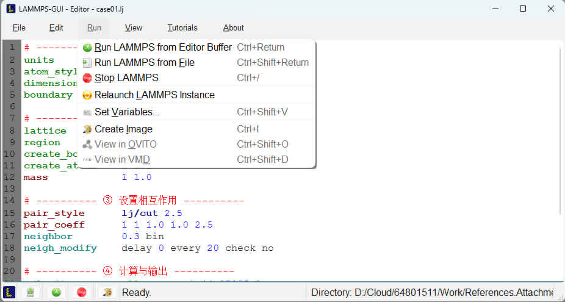Click the 计算与输出 comment on line 20
Viewport: 565px width, 302px height.
[143, 271]
